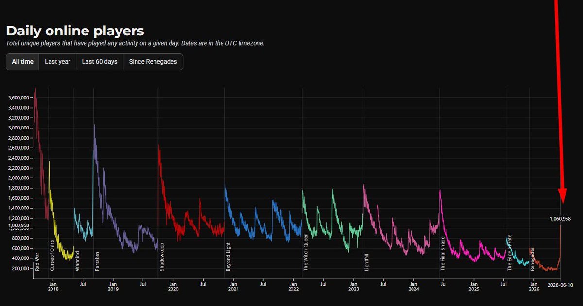Screen dimensions: 583x306
Task: Select the All time range tab
Action: coord(23,62)
